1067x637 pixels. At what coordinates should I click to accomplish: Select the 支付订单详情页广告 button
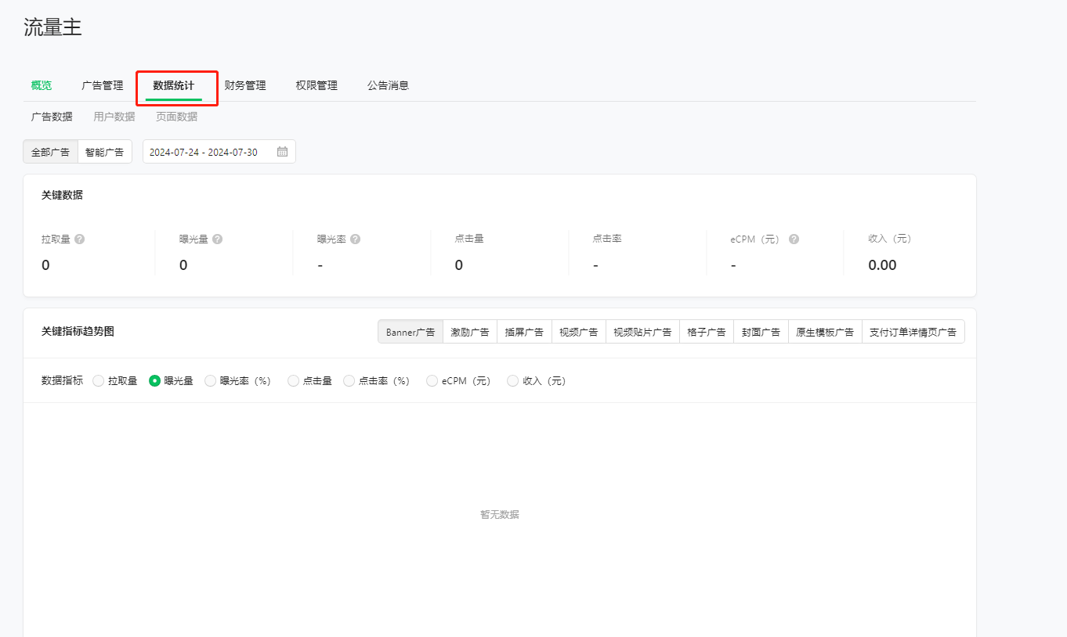pos(913,332)
